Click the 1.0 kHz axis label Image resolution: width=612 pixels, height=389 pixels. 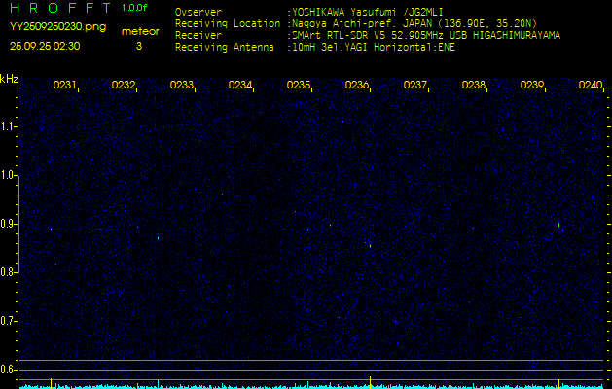tap(8, 175)
